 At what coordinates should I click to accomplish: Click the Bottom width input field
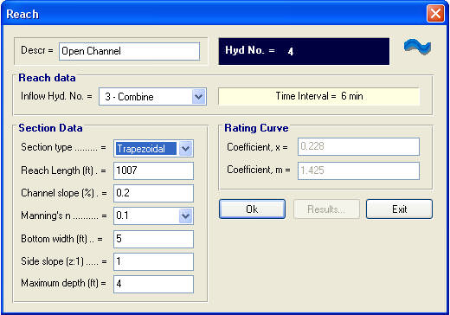point(153,239)
